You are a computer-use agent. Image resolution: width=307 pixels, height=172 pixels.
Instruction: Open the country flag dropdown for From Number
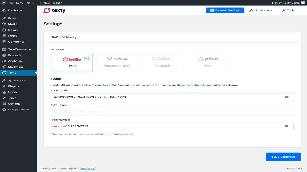(56, 126)
